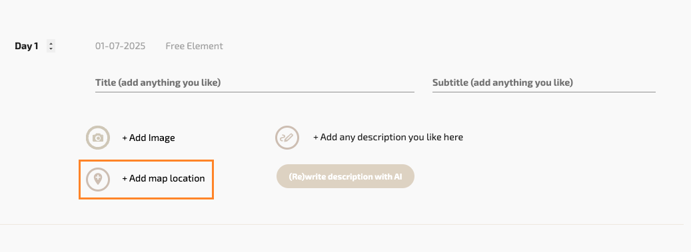Click + Add any description you like here
Viewport: 691px width, 252px height.
(388, 137)
